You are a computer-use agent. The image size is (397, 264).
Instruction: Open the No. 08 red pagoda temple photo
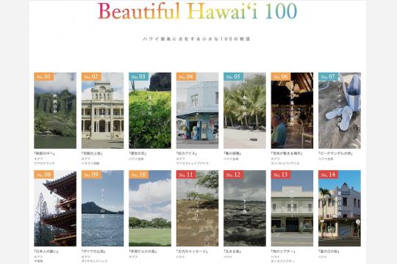pos(55,208)
